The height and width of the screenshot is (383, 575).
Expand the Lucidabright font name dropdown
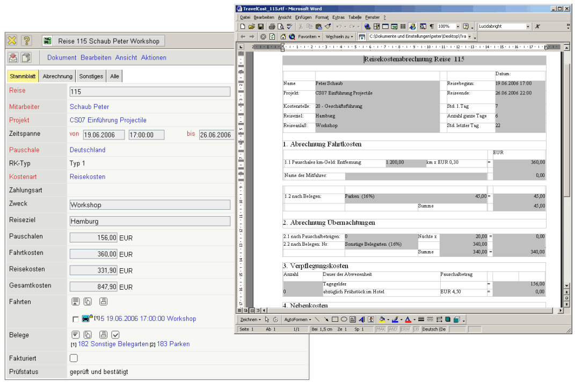click(x=528, y=26)
